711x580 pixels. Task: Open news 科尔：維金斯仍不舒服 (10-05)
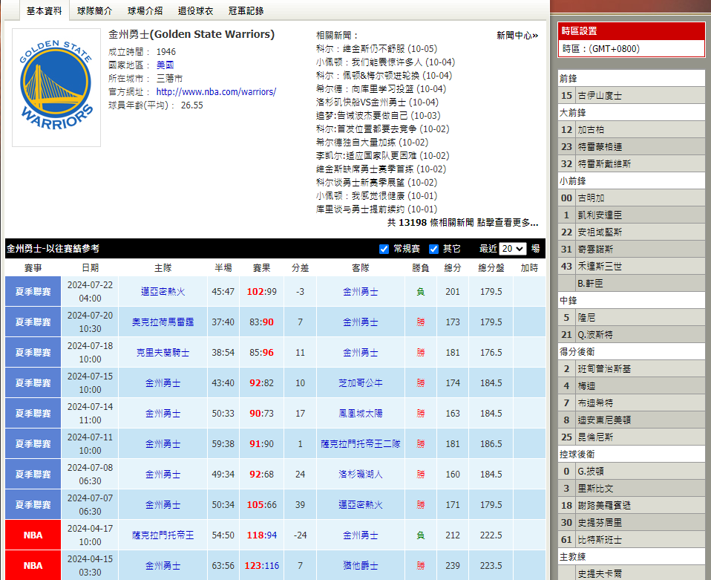(x=376, y=48)
